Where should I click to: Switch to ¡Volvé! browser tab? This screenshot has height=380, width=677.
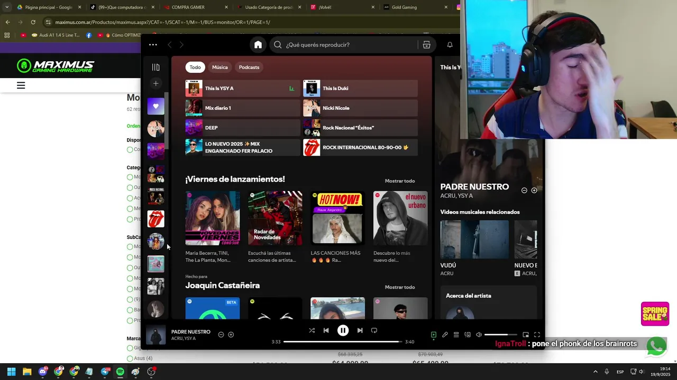pyautogui.click(x=342, y=7)
